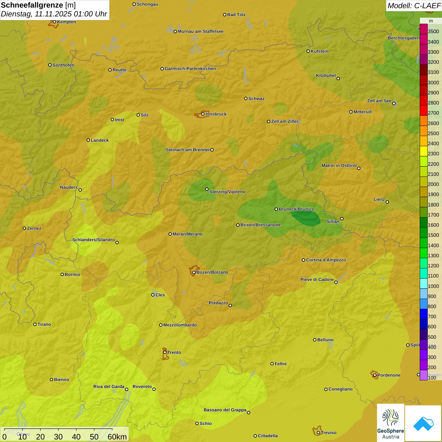This screenshot has width=442, height=442.
Task: Click the '3500' legend value
Action: click(x=433, y=32)
